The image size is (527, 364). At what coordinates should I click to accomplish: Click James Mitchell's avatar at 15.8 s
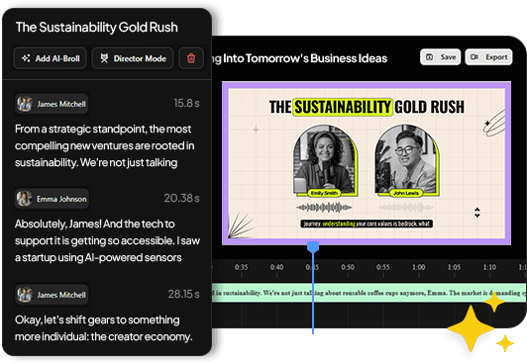pyautogui.click(x=25, y=104)
